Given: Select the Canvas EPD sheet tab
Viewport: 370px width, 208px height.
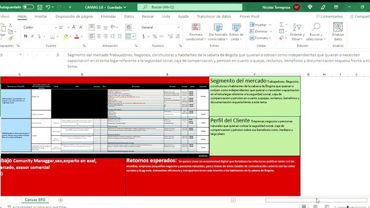Looking at the screenshot, I should tap(35, 200).
